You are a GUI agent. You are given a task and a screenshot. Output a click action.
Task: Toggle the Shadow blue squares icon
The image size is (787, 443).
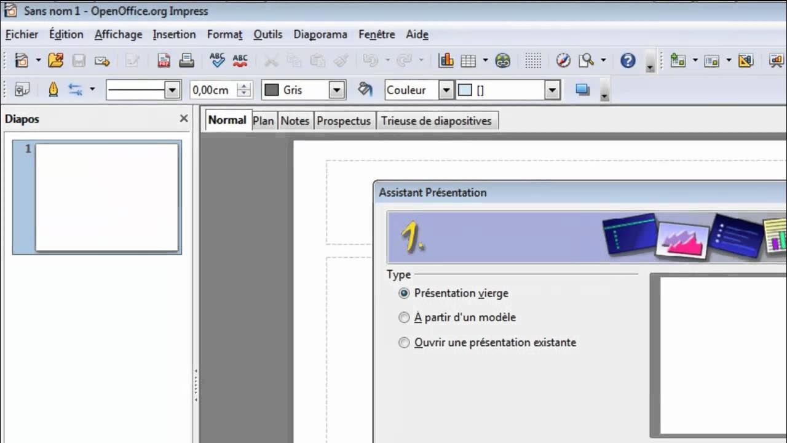[583, 90]
